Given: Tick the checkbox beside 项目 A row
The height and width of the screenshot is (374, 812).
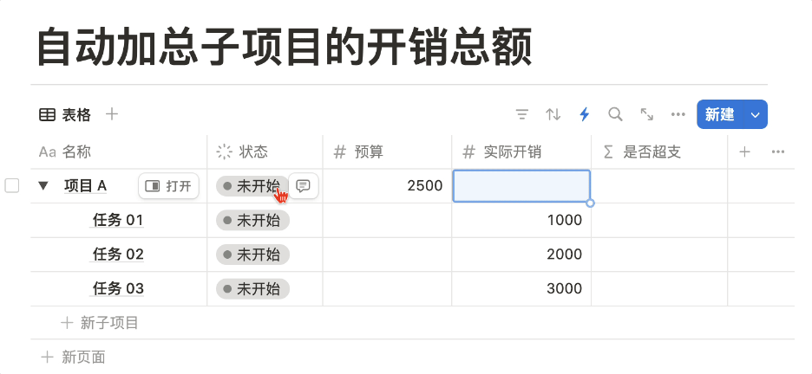Looking at the screenshot, I should coord(12,186).
